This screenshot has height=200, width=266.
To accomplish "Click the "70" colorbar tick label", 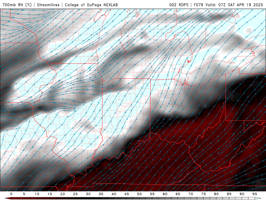I will (191, 194).
